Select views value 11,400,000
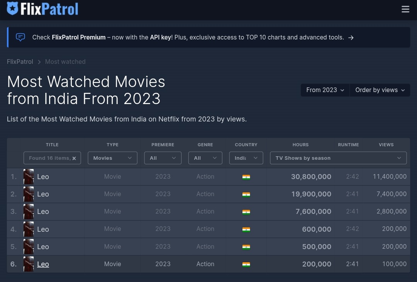 click(x=390, y=176)
